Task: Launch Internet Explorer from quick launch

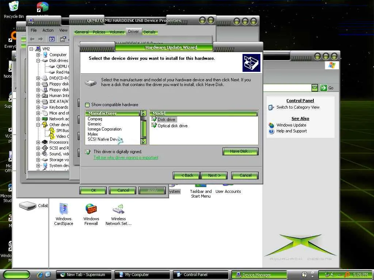Action: (40, 275)
